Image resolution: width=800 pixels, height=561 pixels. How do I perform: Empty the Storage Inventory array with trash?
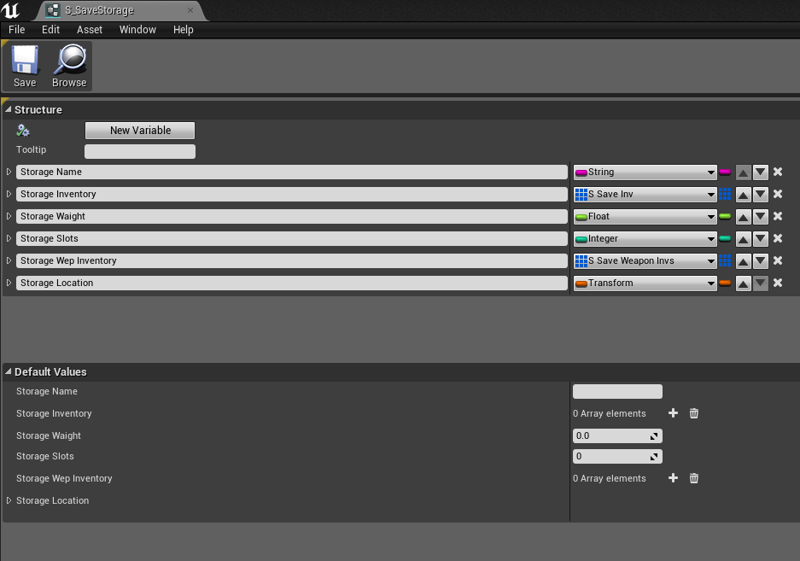tap(694, 413)
